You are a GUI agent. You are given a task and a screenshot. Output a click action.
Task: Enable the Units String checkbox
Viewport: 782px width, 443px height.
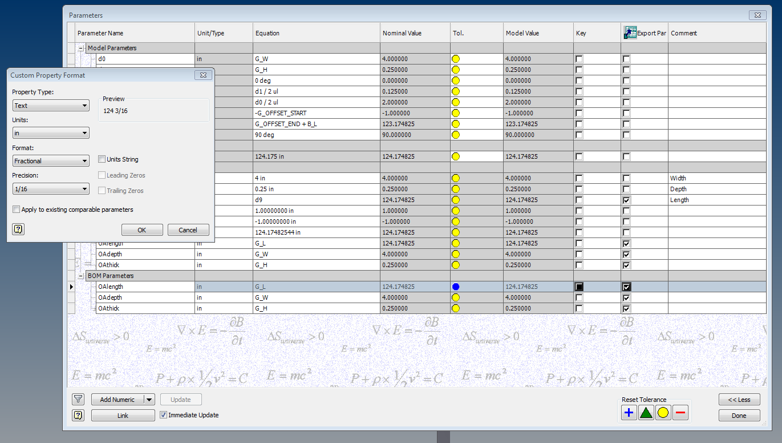102,159
